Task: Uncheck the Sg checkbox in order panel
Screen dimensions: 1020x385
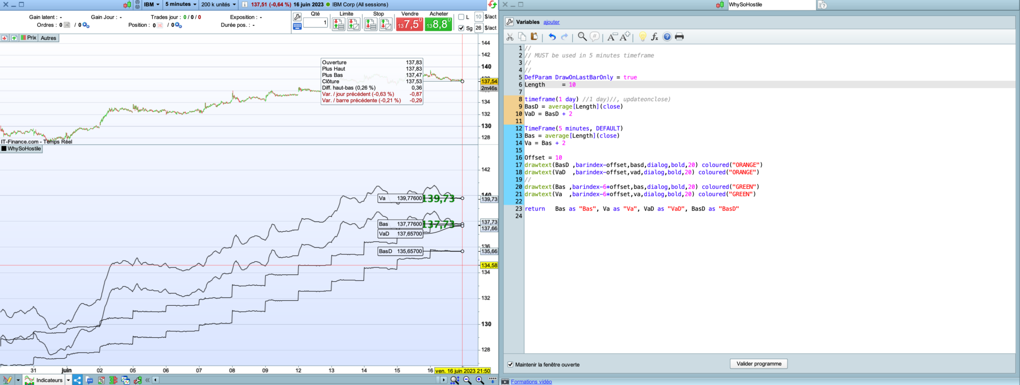Action: click(461, 28)
